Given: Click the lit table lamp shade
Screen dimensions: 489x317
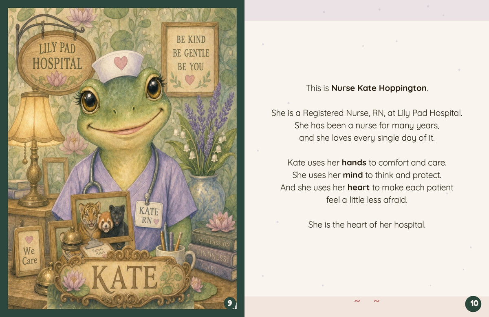Looking at the screenshot, I should (x=36, y=119).
